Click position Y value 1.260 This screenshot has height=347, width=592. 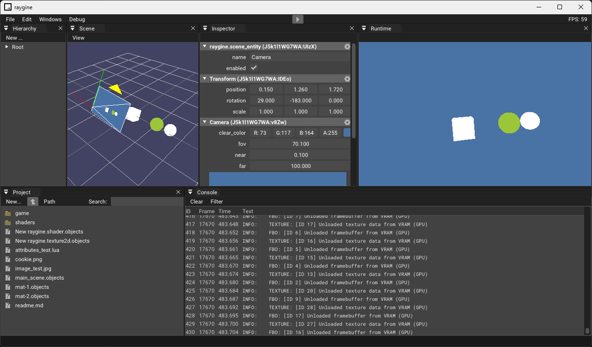pos(301,90)
